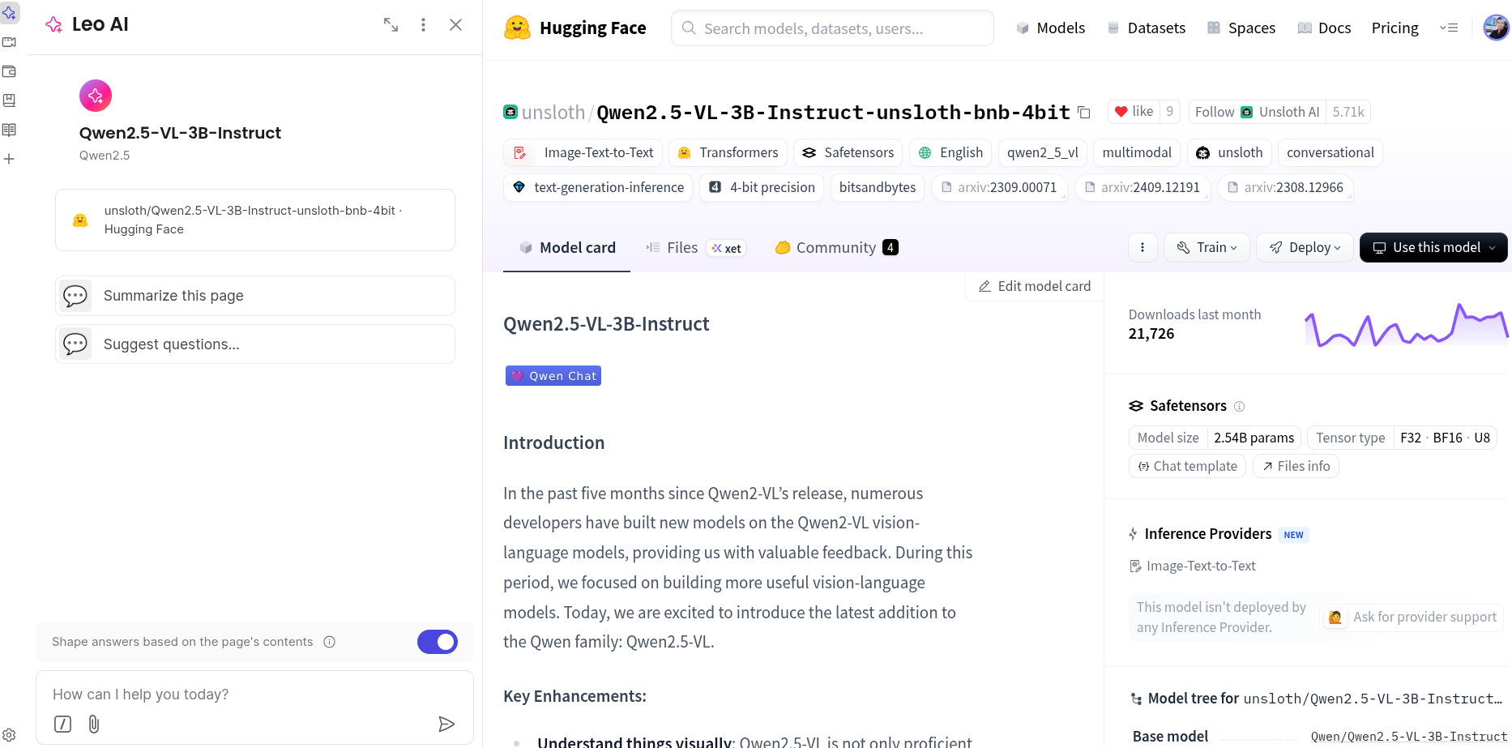The image size is (1512, 748).
Task: Expand Leo AI panel to full page
Action: point(391,25)
